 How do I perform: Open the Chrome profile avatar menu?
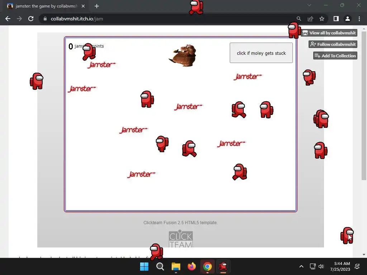click(x=348, y=19)
